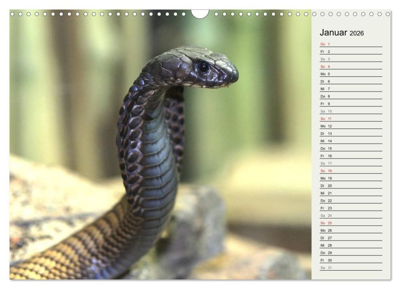
Task: Click the Mi 7 weekday label
Action: pyautogui.click(x=324, y=89)
